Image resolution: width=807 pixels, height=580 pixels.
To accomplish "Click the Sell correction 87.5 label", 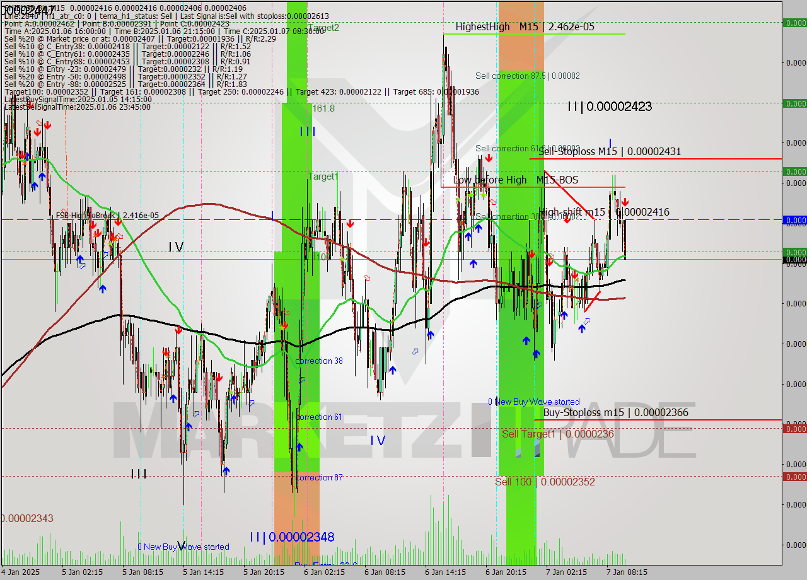I will (528, 76).
